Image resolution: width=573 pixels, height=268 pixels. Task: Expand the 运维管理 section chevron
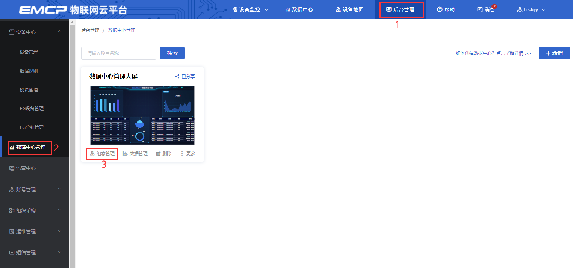click(59, 231)
